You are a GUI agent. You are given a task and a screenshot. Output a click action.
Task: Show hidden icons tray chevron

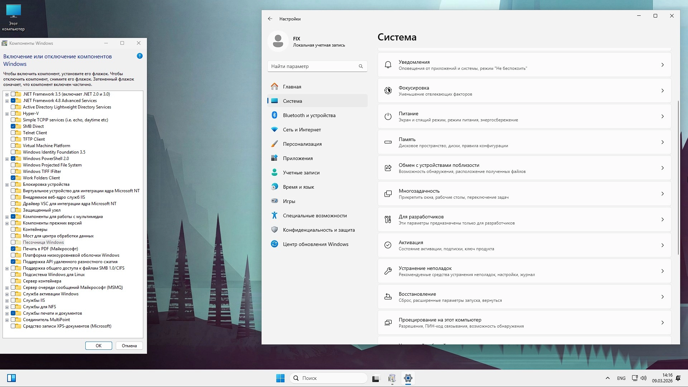(607, 378)
